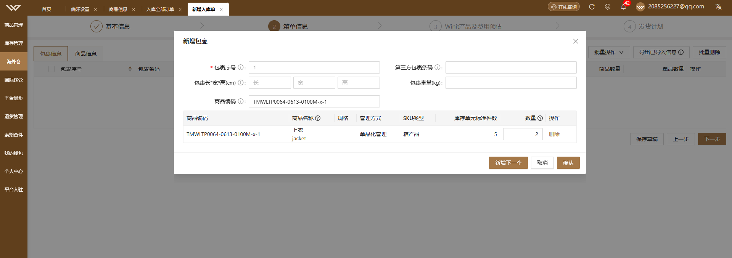Open 平台同步 in sidebar

coord(14,98)
